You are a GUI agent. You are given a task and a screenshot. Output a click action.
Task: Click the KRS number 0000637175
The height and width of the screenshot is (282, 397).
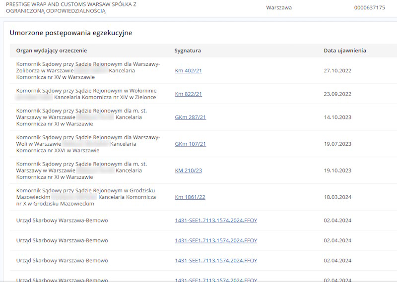click(369, 8)
